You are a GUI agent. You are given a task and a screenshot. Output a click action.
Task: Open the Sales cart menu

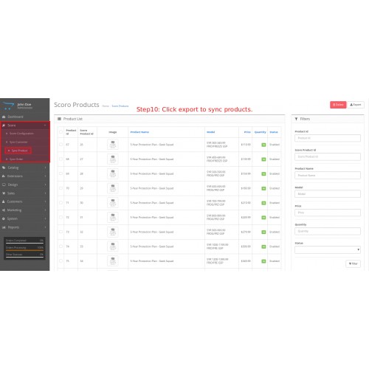[24, 193]
